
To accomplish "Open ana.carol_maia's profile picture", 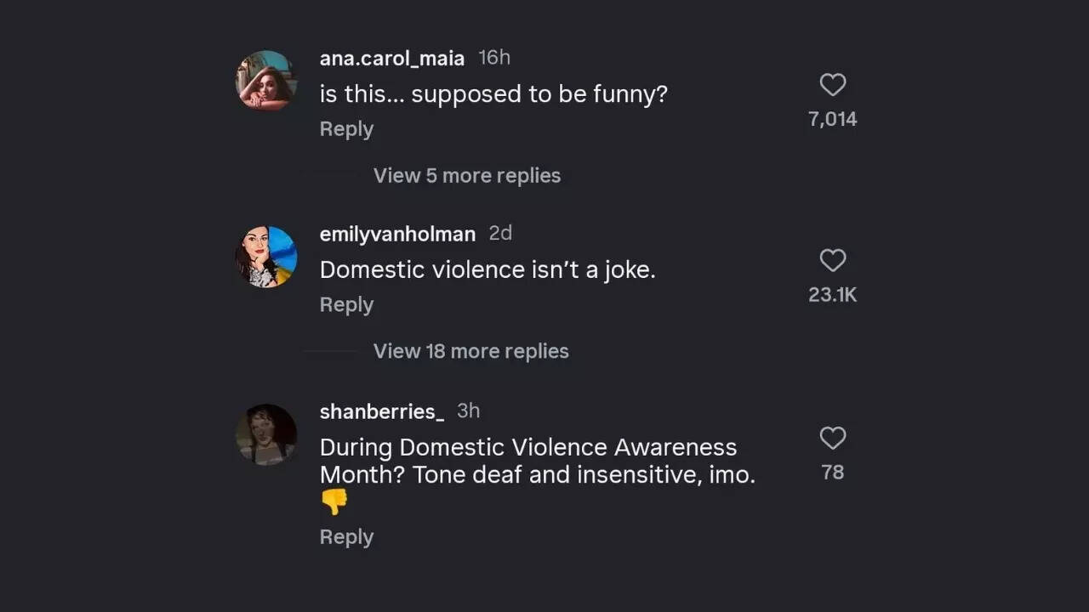I will [266, 81].
